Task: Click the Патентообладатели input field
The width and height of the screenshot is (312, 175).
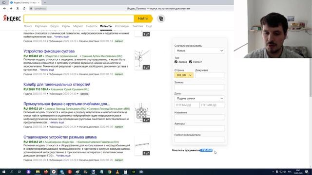Action: pos(199,140)
